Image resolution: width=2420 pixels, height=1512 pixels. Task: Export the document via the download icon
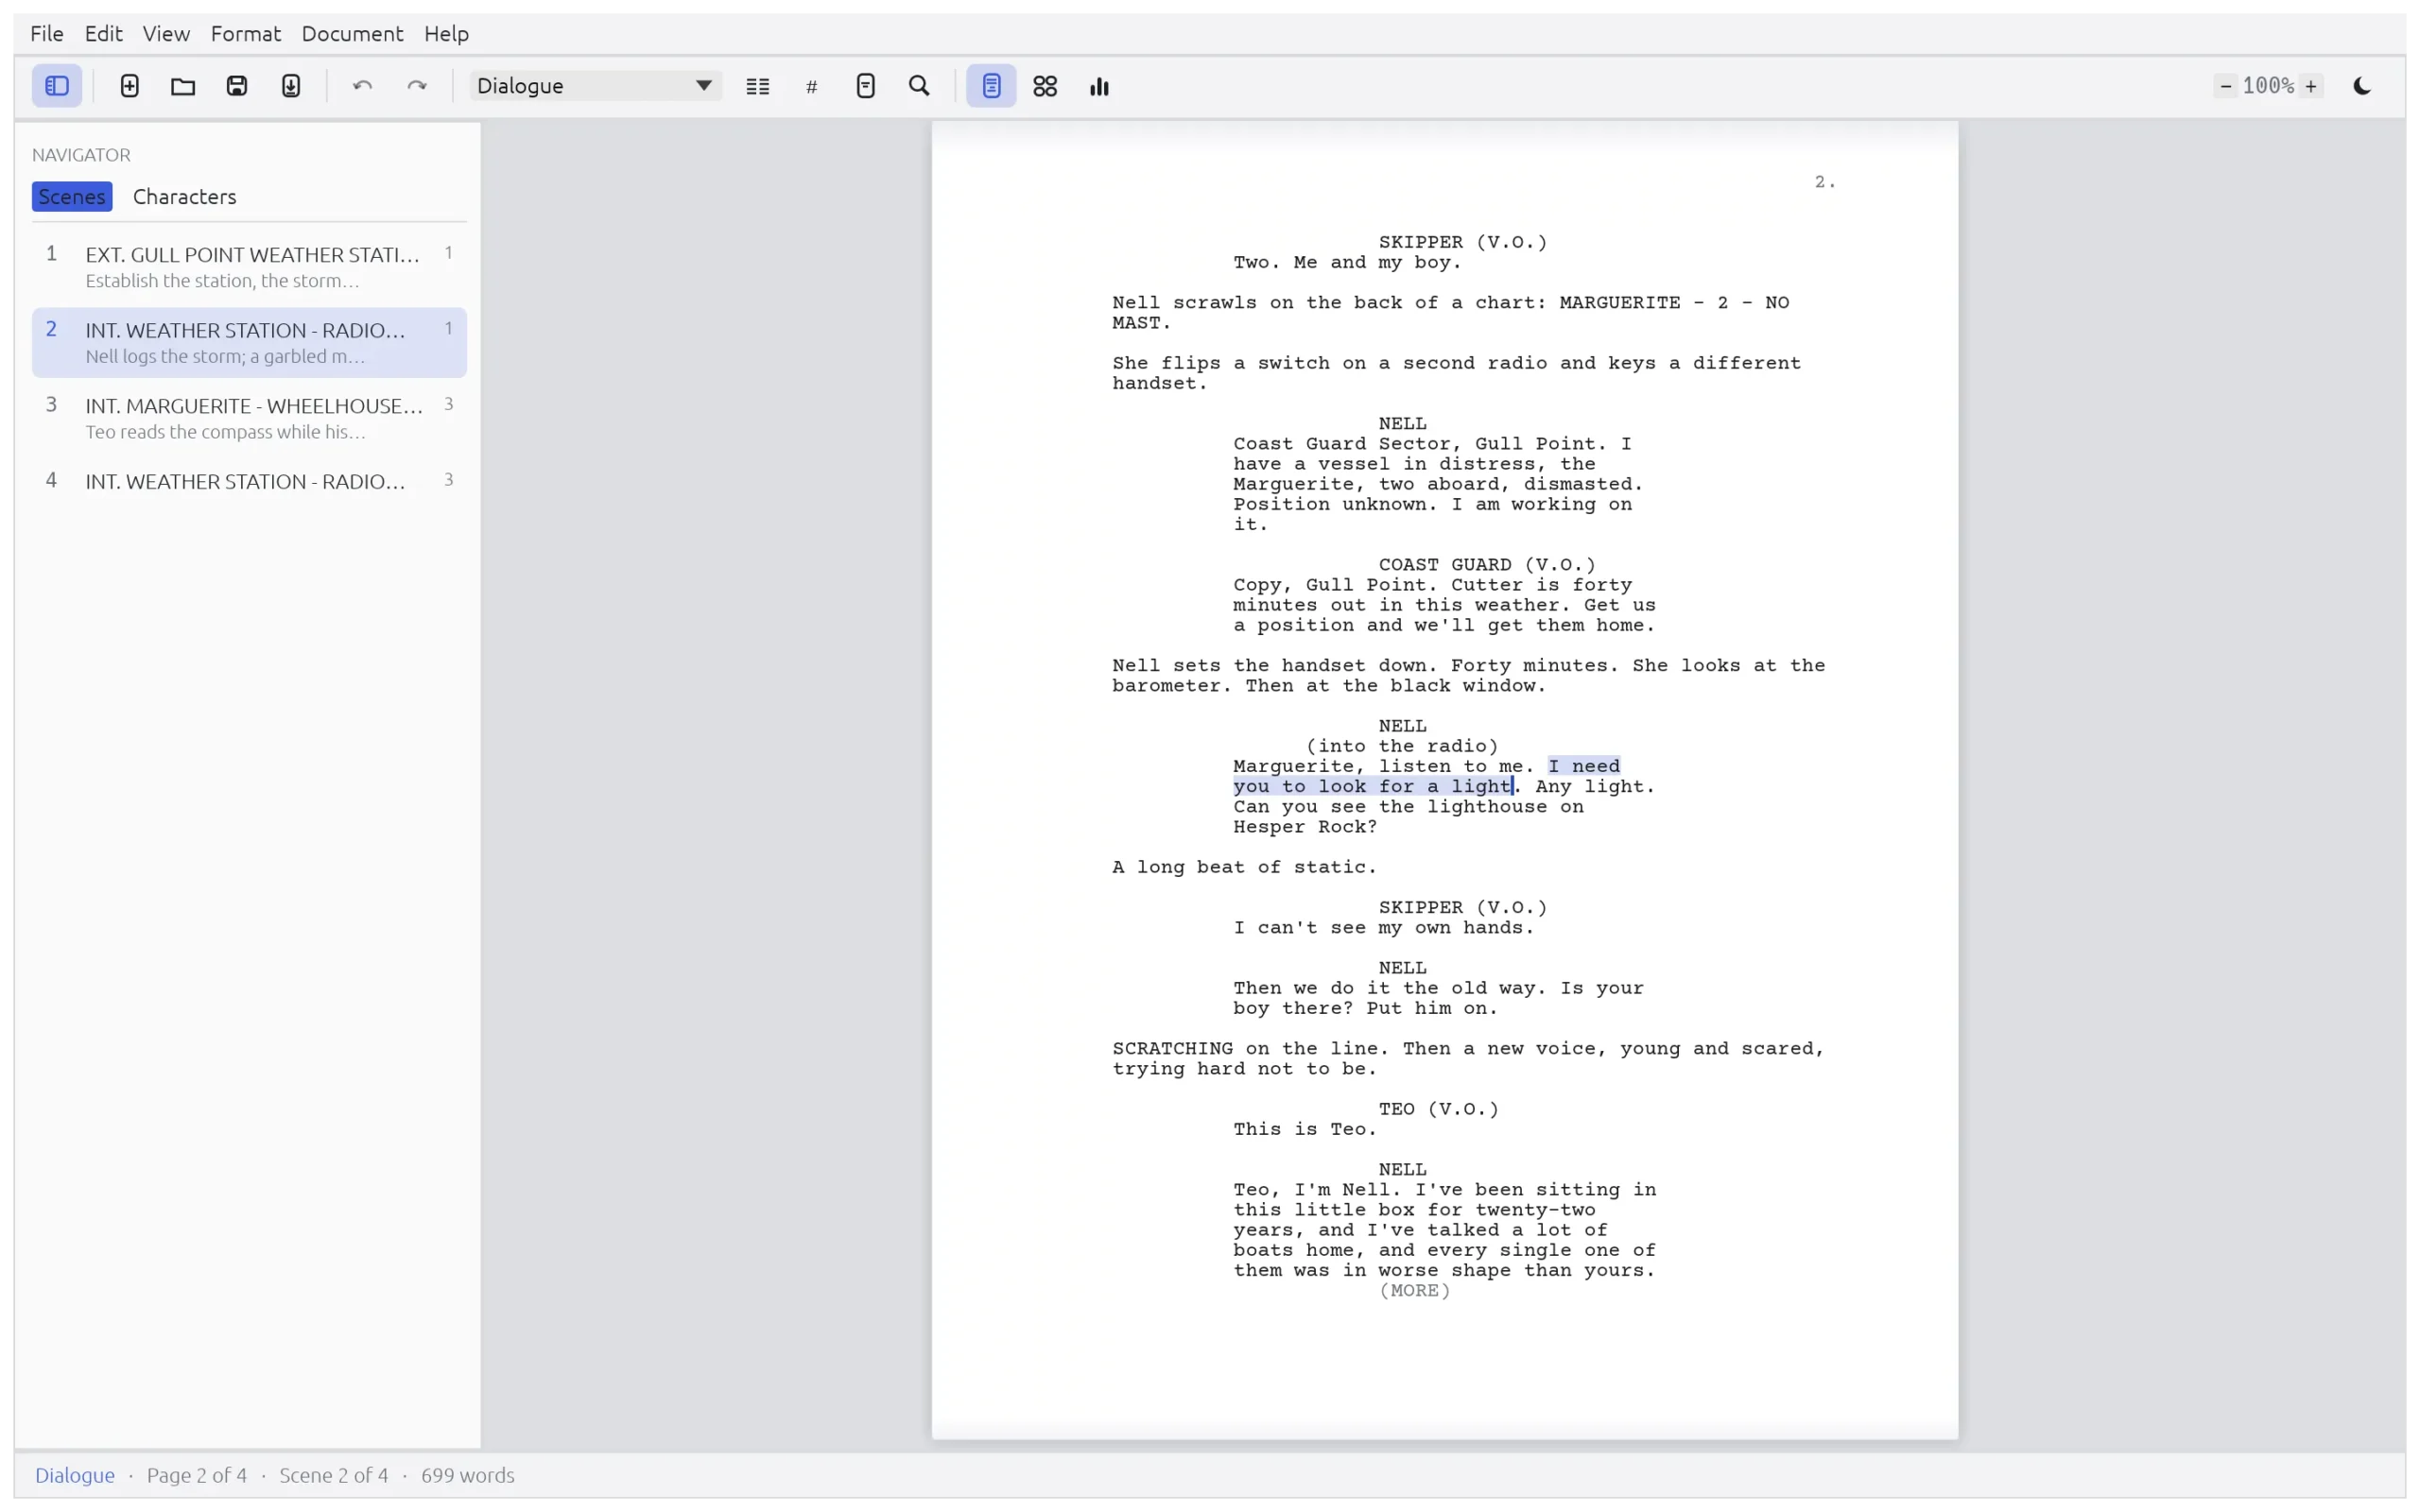tap(291, 86)
